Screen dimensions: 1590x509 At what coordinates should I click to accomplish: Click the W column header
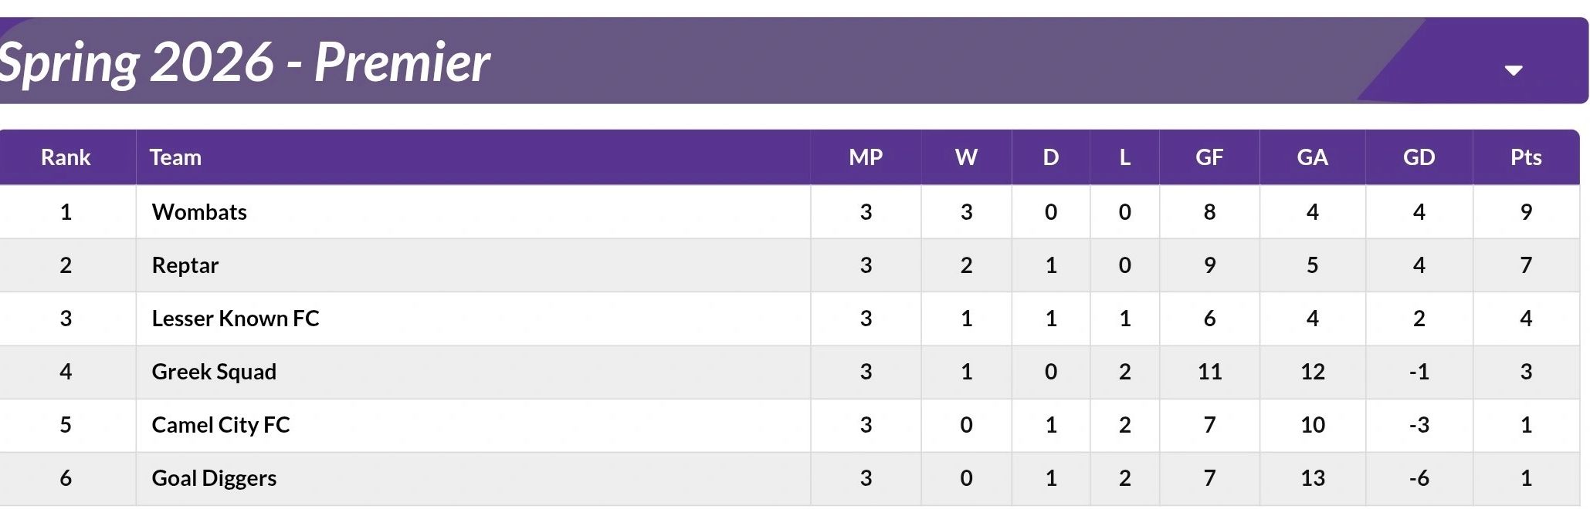tap(966, 157)
